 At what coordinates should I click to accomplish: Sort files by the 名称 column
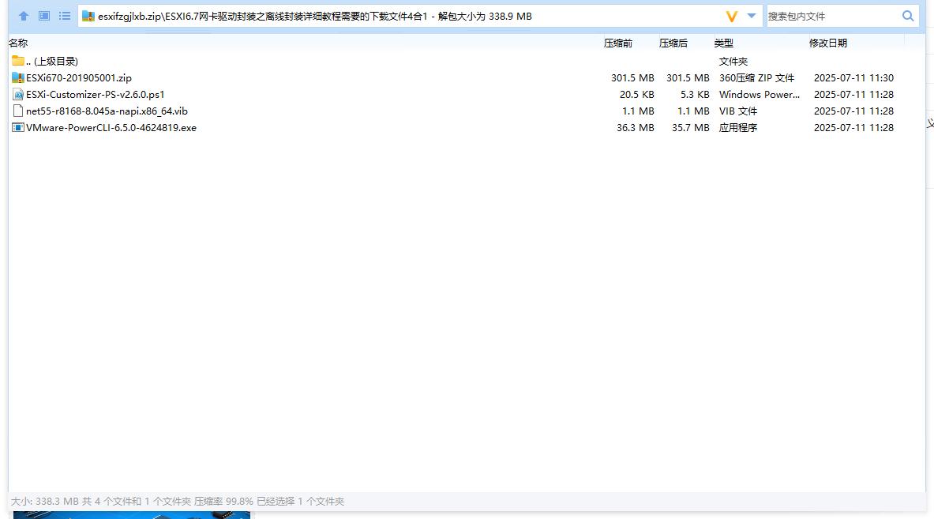pyautogui.click(x=17, y=43)
